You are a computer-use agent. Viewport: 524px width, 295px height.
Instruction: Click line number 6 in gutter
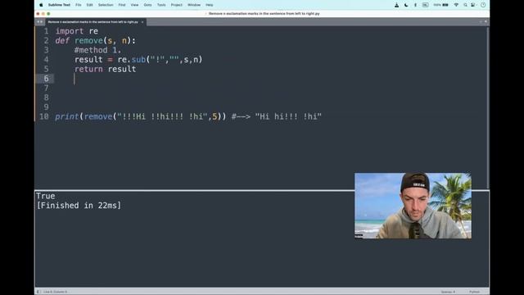point(46,79)
